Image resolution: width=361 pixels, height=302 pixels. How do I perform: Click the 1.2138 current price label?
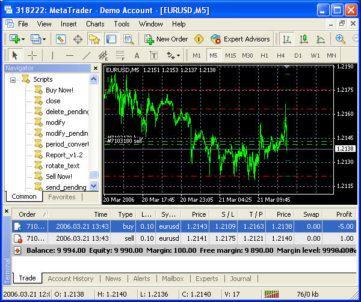[x=345, y=148]
